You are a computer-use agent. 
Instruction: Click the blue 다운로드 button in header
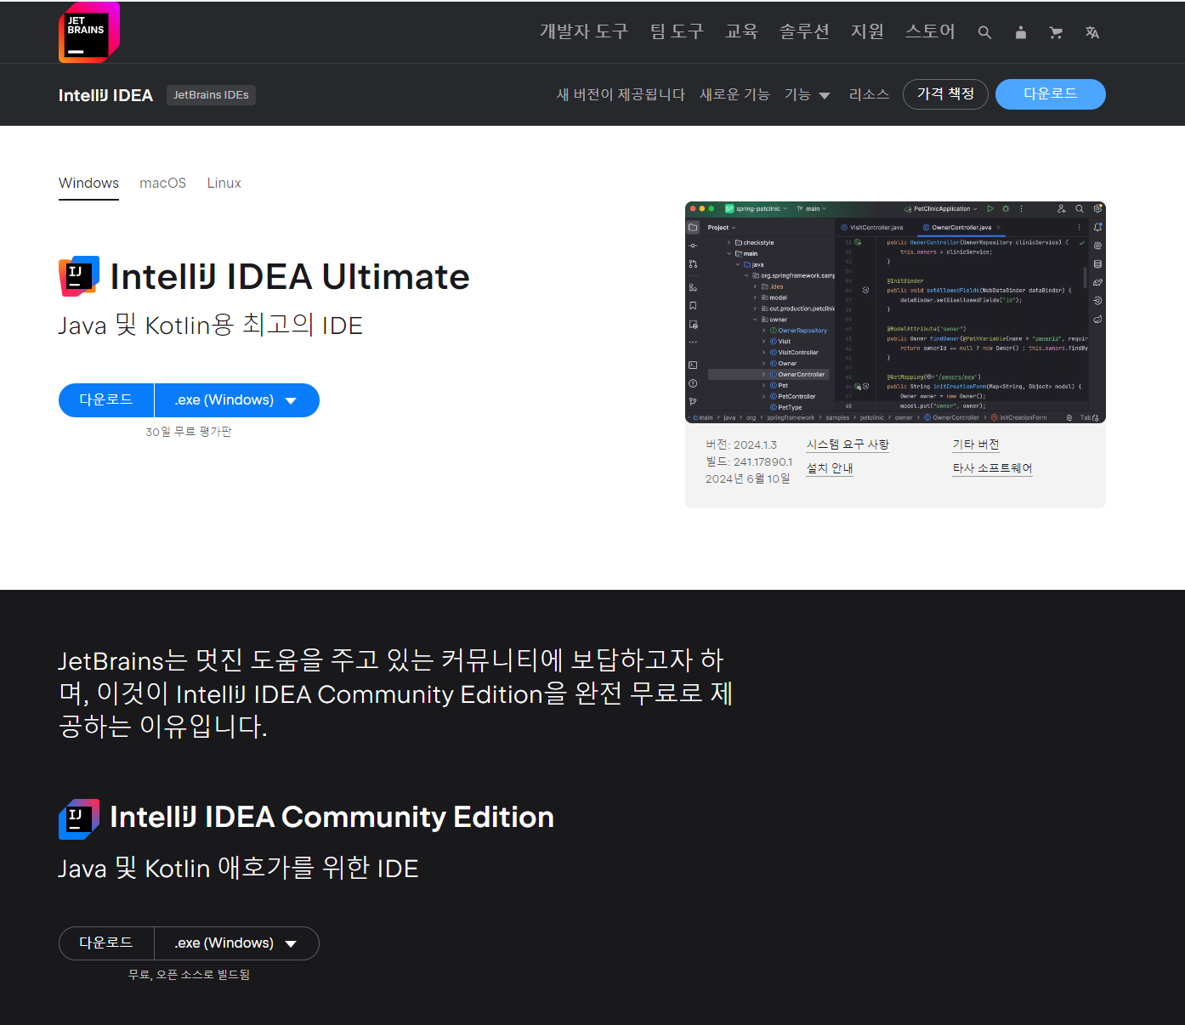pyautogui.click(x=1051, y=94)
